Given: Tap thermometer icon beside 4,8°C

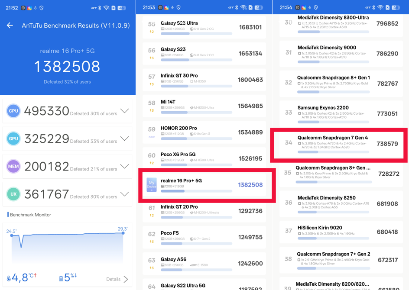Looking at the screenshot, I should [x=9, y=279].
